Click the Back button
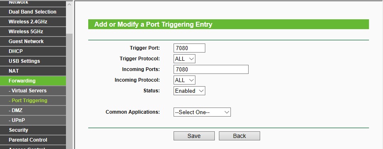The height and width of the screenshot is (149, 383). (x=240, y=136)
